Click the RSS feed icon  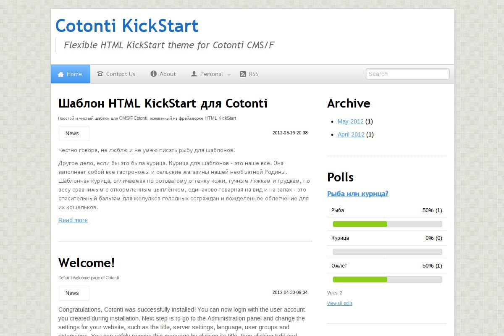coord(243,74)
